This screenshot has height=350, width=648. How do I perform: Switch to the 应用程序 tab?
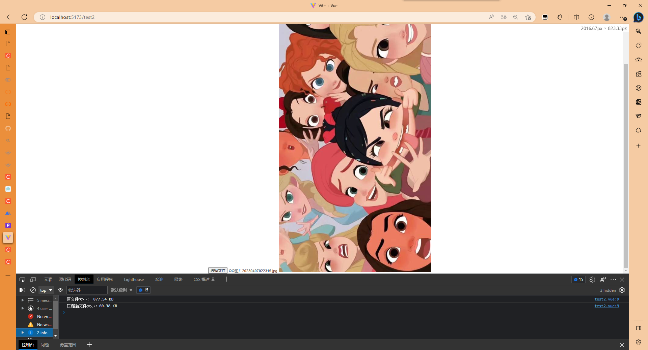[105, 280]
